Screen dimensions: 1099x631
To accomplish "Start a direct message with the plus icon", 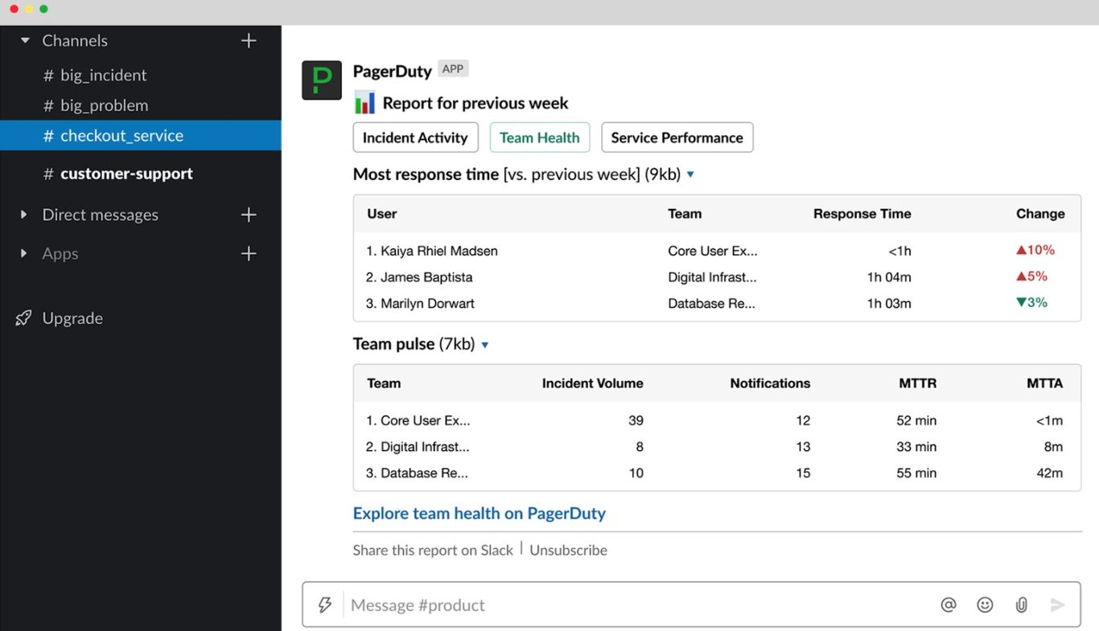I will click(249, 215).
